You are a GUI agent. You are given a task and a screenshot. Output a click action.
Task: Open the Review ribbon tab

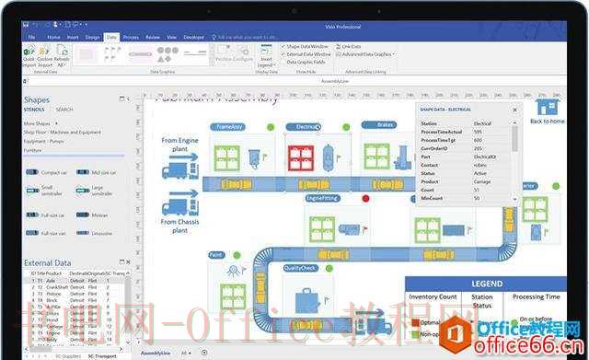(153, 37)
